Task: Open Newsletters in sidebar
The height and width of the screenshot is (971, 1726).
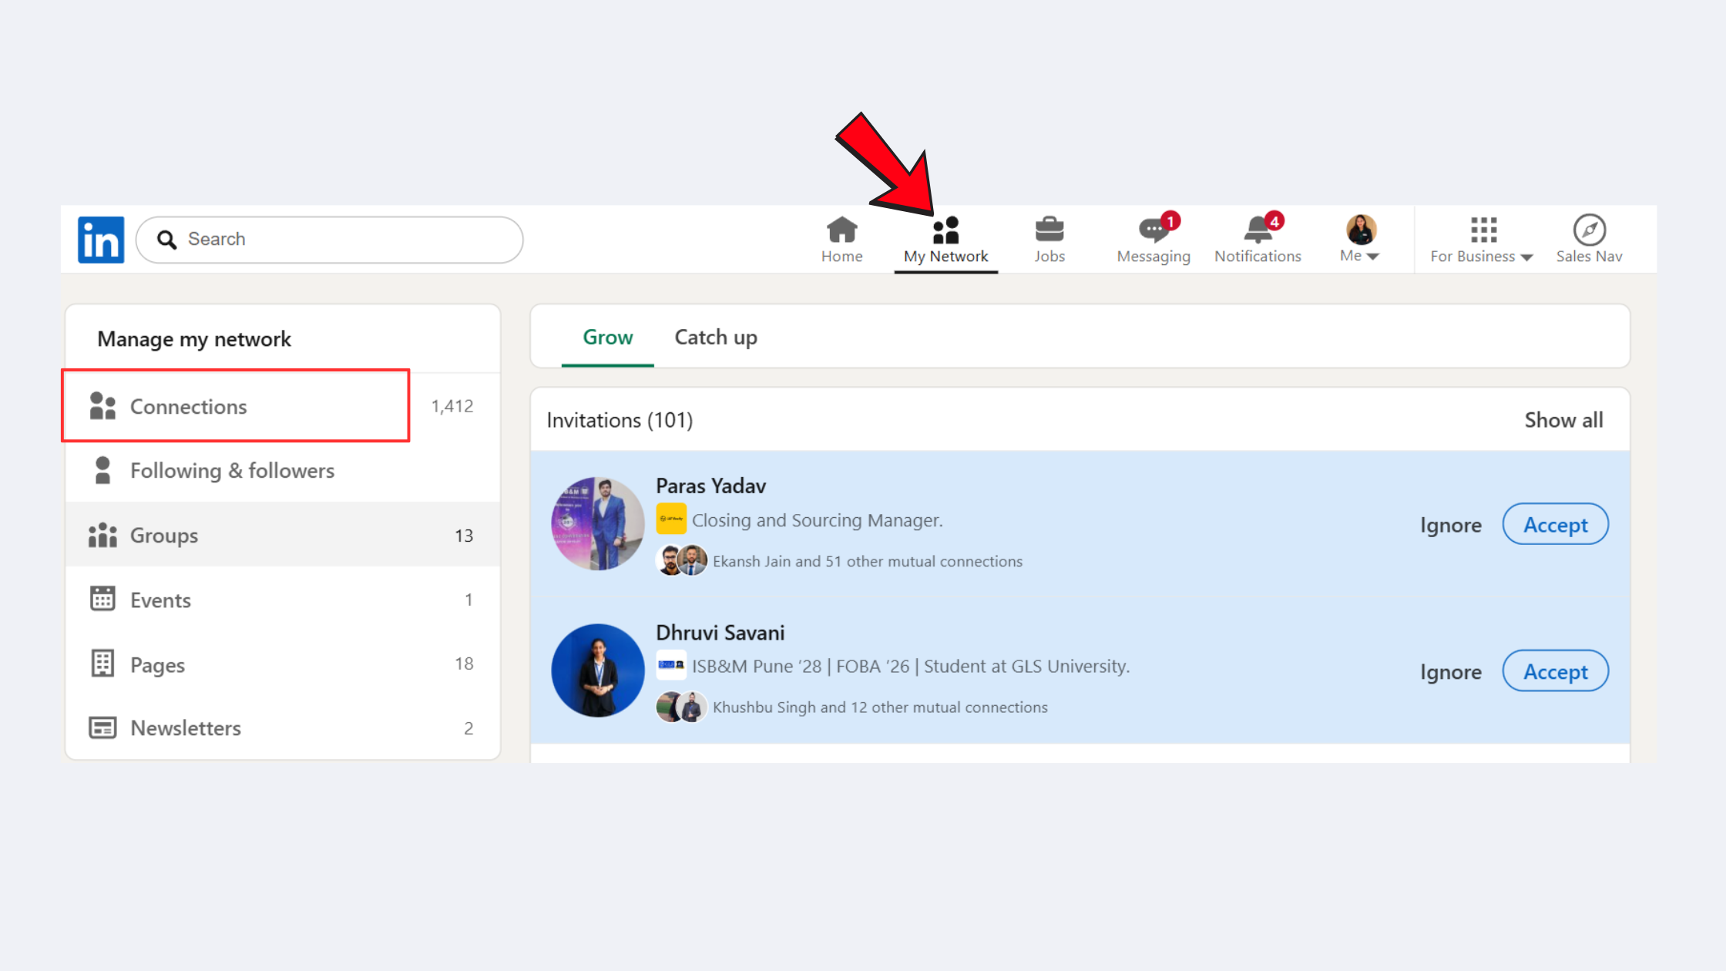Action: pos(283,727)
